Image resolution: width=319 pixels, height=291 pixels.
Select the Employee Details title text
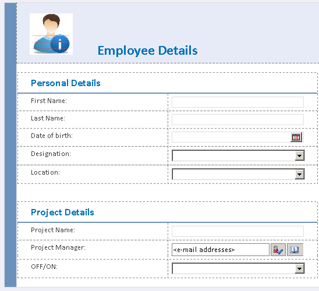pyautogui.click(x=147, y=51)
